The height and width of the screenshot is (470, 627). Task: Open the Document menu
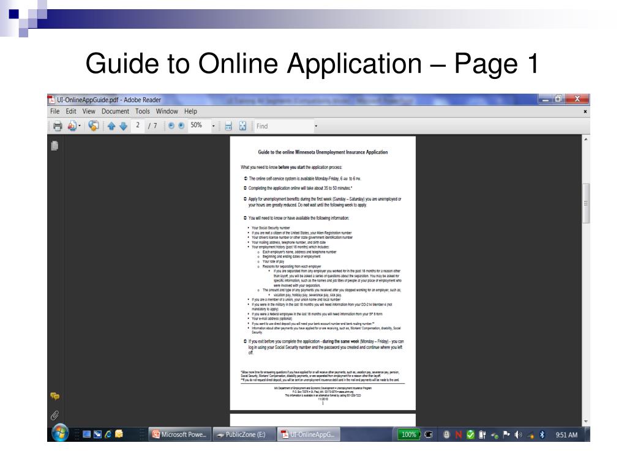(115, 111)
